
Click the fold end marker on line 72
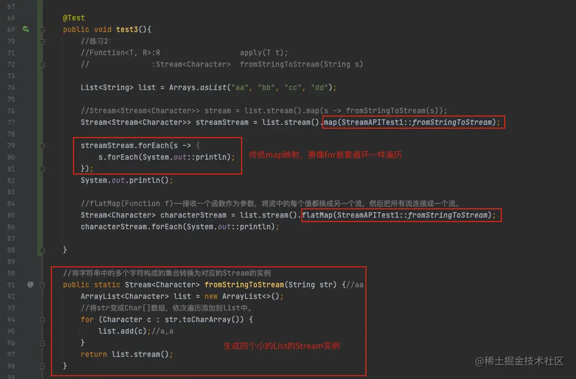[42, 65]
